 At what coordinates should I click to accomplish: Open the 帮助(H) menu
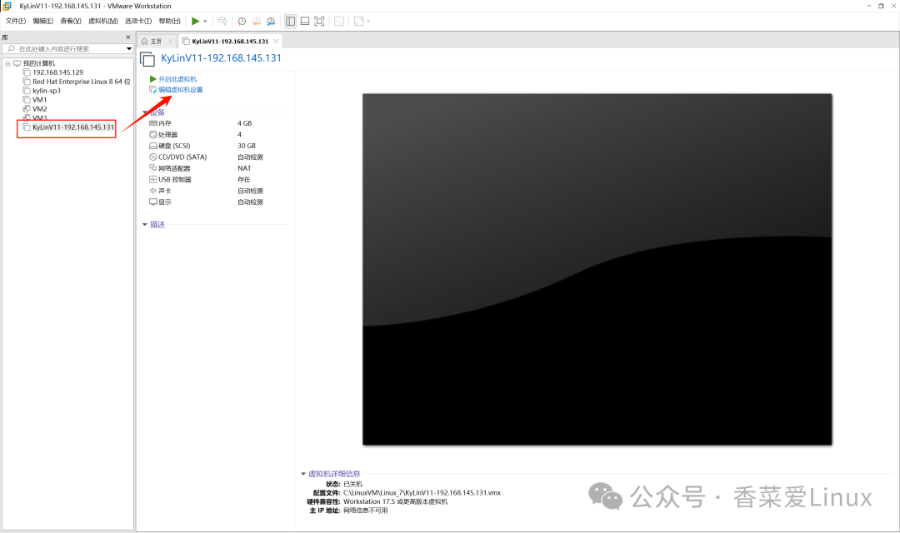click(x=169, y=21)
